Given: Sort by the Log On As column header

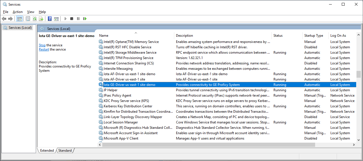Looking at the screenshot, I should [342, 36].
